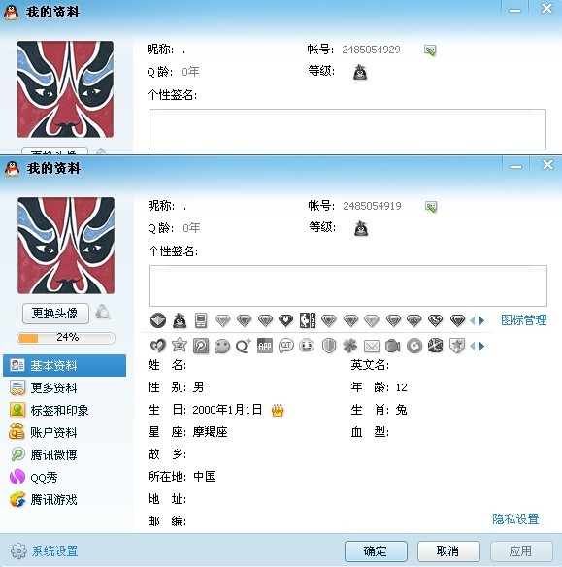This screenshot has height=567, width=562.
Task: Page the first icon row right
Action: pyautogui.click(x=481, y=320)
